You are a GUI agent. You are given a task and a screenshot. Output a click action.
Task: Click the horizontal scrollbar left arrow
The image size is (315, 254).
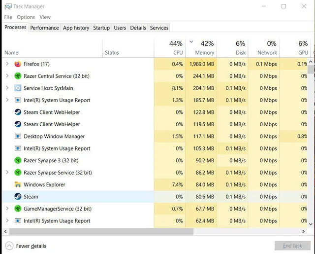pos(5,231)
